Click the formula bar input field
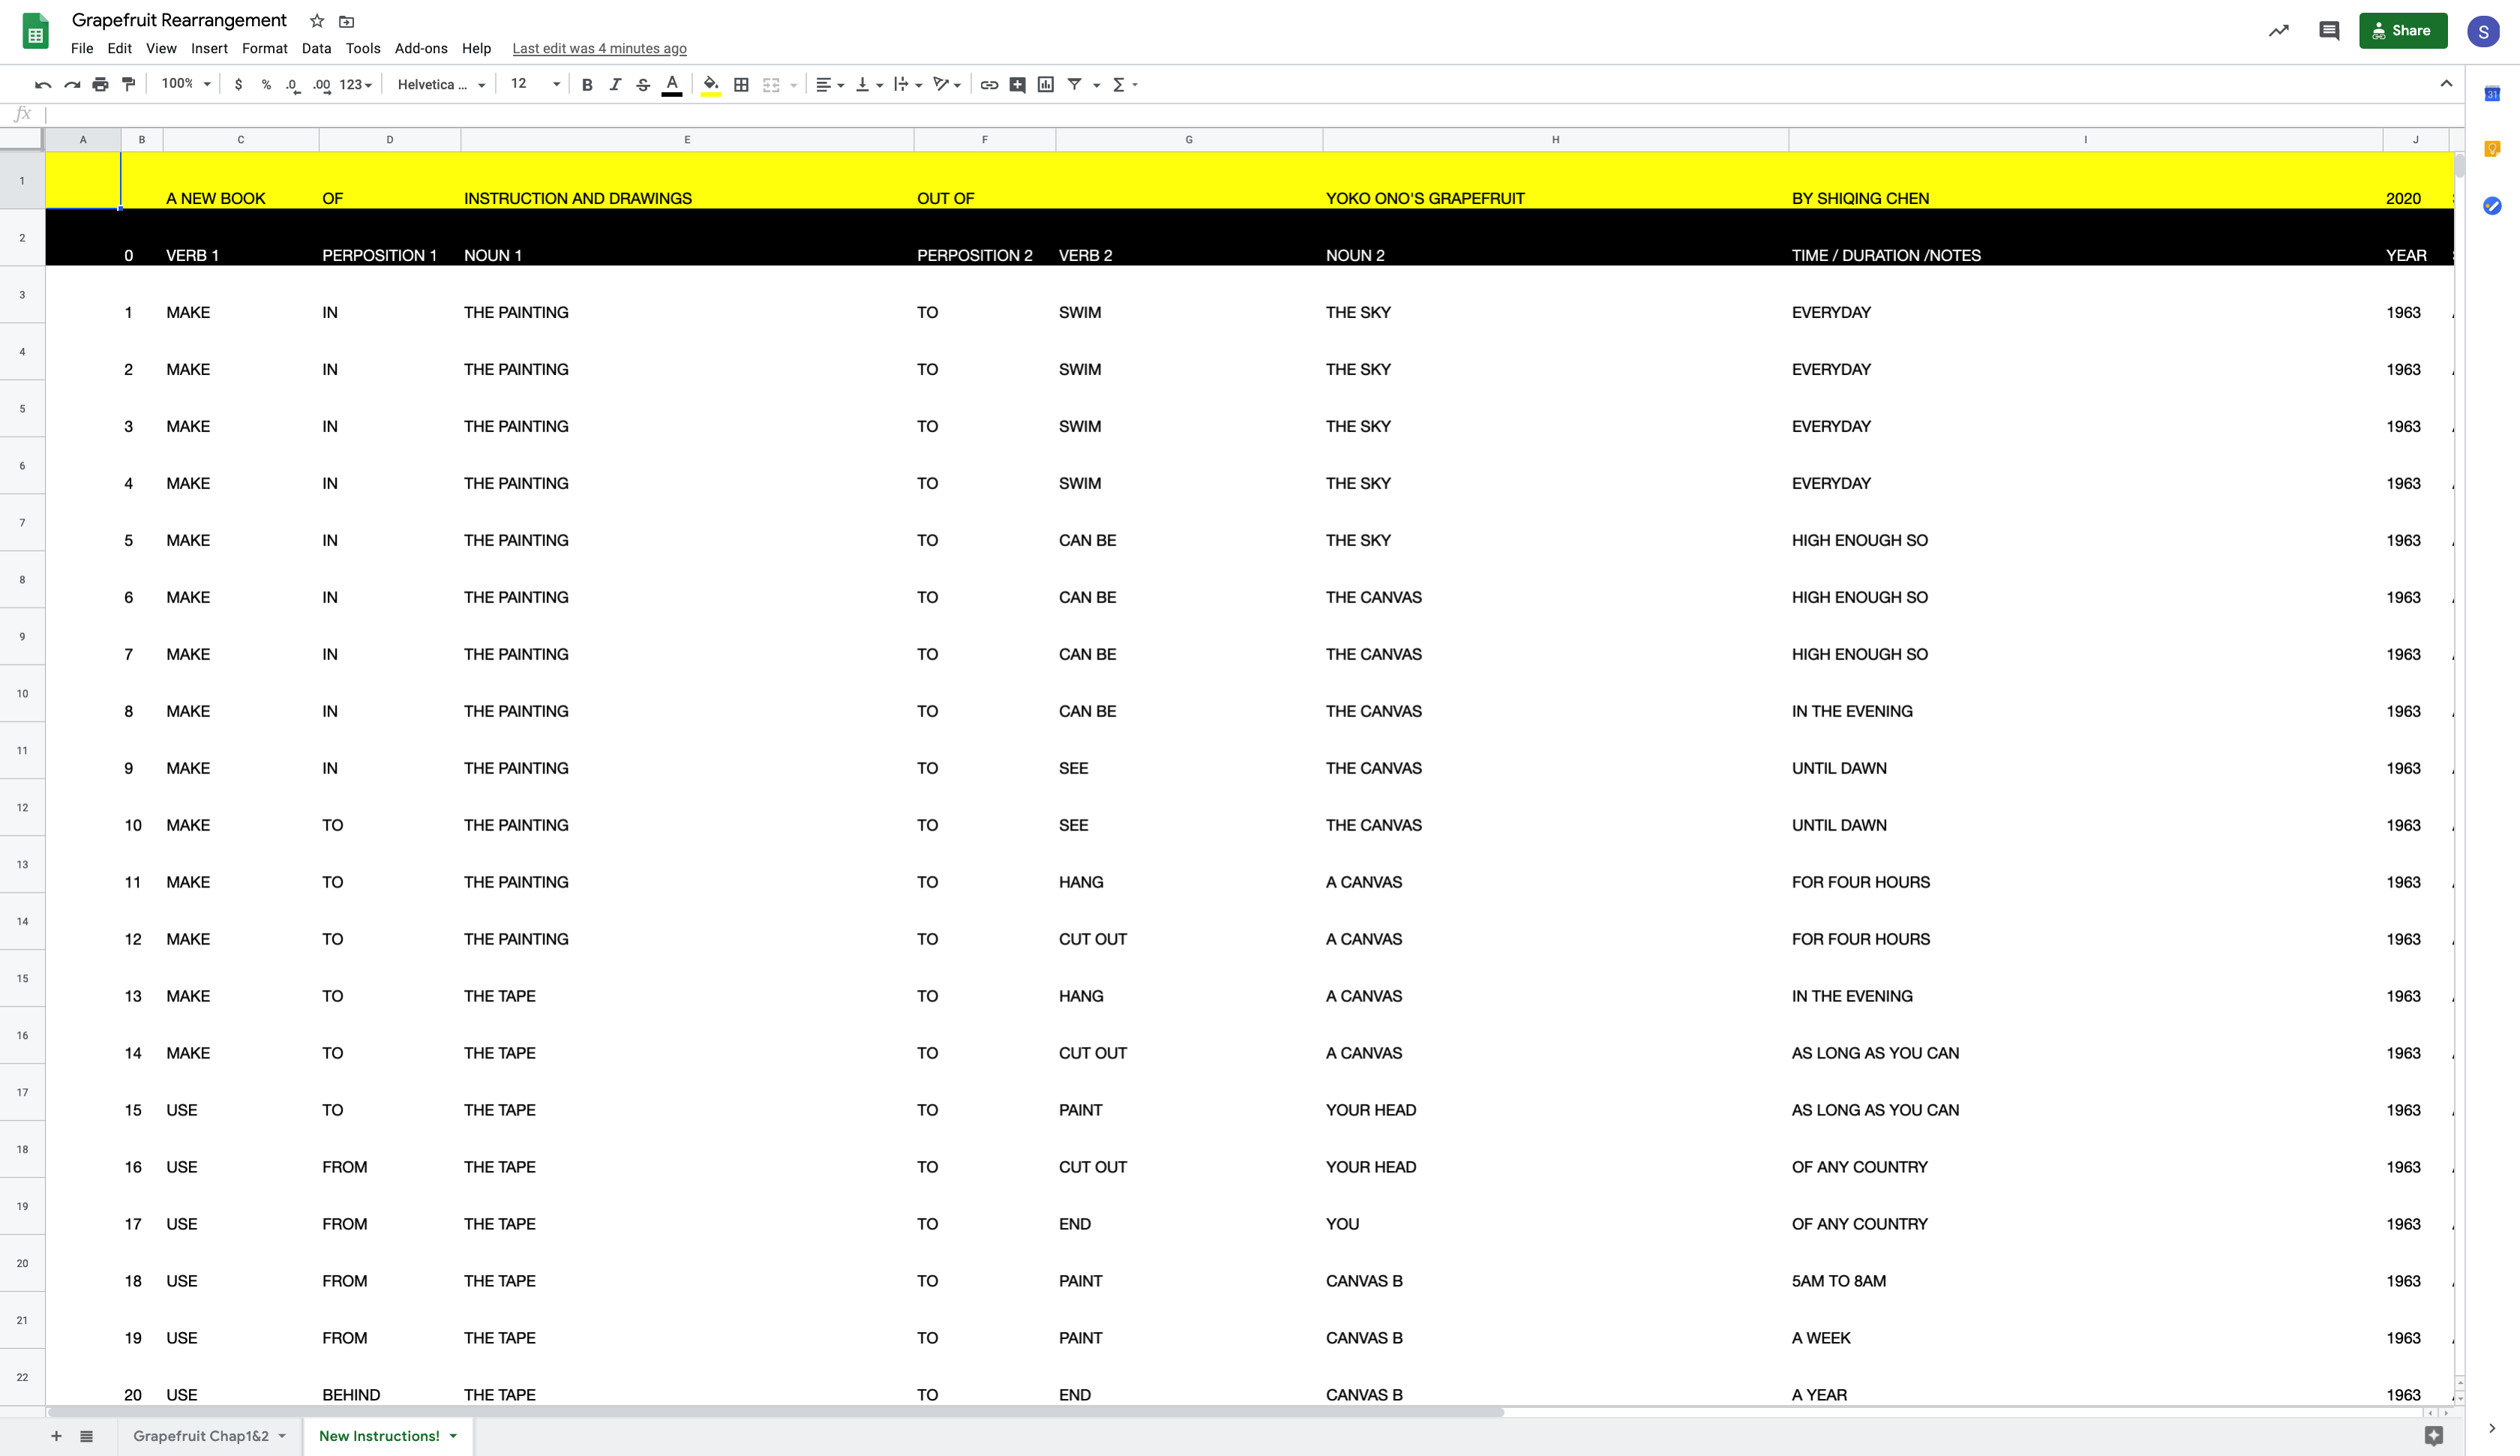This screenshot has height=1456, width=2520. coord(1199,114)
